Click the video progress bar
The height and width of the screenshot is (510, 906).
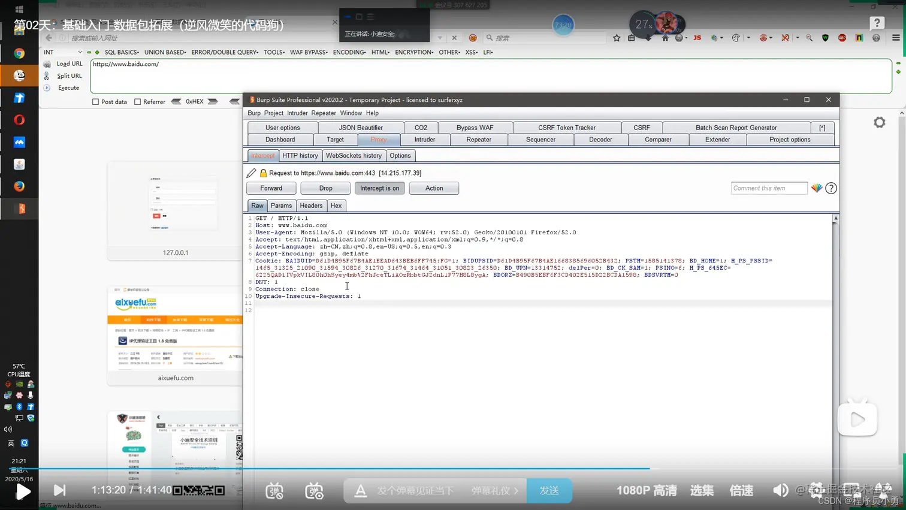453,469
